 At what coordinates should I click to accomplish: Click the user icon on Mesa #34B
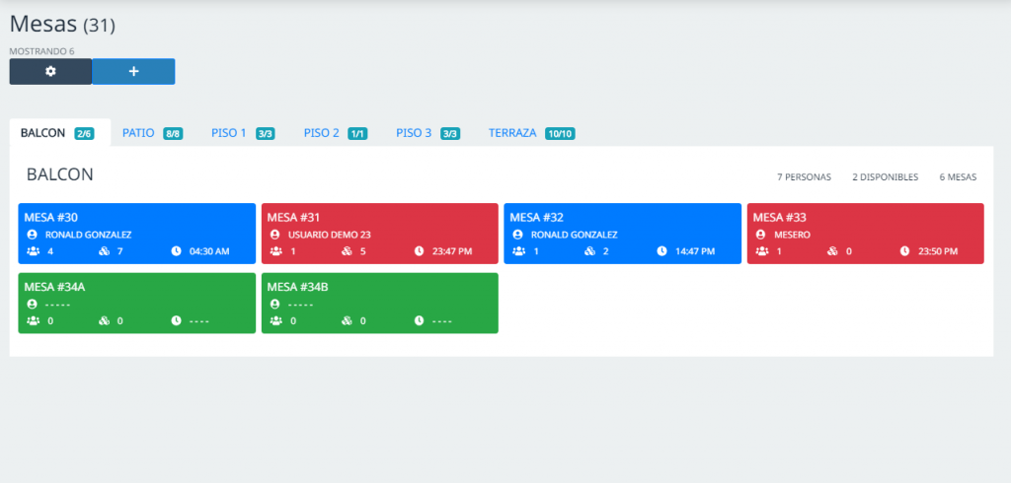(275, 305)
